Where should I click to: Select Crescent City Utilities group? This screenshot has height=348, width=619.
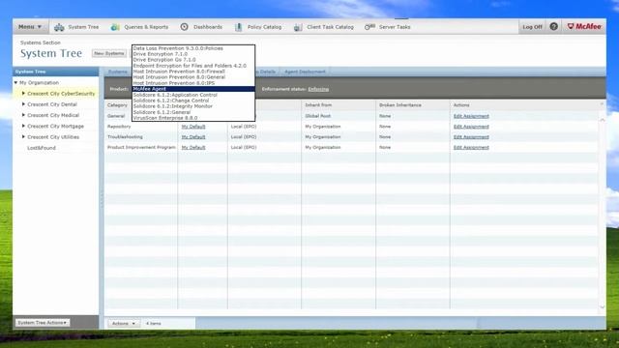(53, 137)
